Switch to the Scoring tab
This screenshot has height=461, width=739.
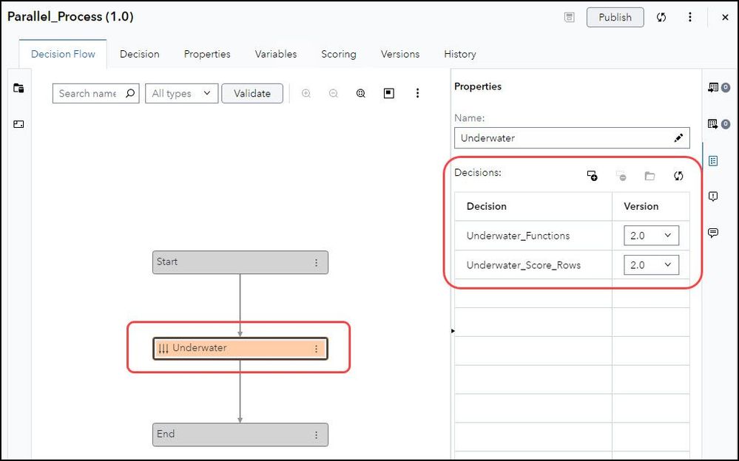click(338, 54)
